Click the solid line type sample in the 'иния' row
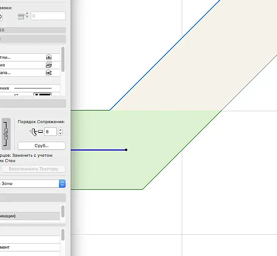Image resolution: width=277 pixels, height=256 pixels. [x=33, y=88]
